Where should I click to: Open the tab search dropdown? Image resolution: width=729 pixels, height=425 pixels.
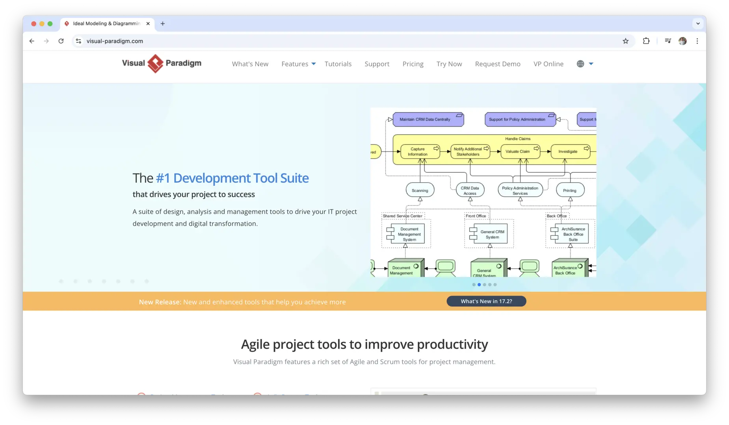pyautogui.click(x=698, y=24)
